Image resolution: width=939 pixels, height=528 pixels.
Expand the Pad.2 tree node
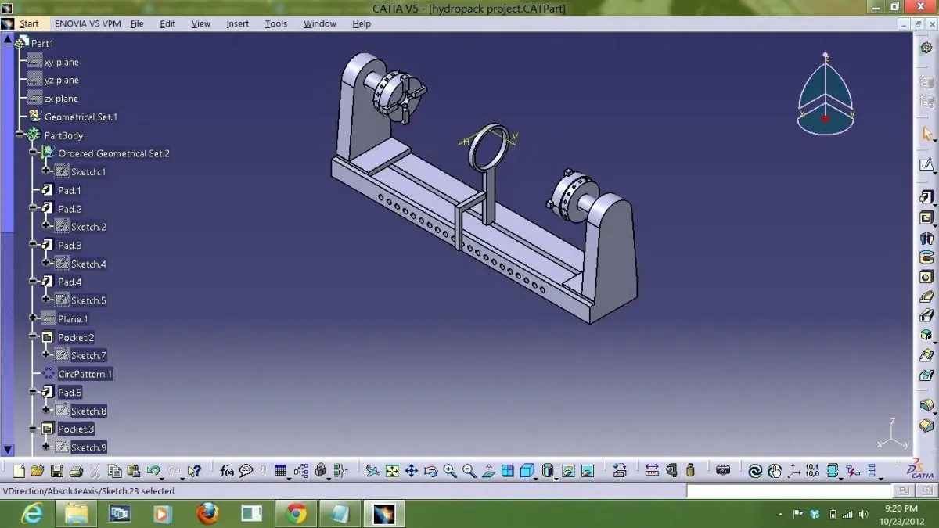pyautogui.click(x=34, y=208)
